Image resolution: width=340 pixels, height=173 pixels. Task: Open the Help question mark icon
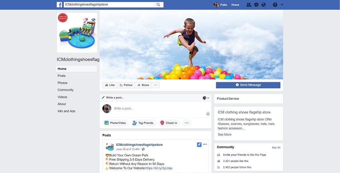[275, 5]
